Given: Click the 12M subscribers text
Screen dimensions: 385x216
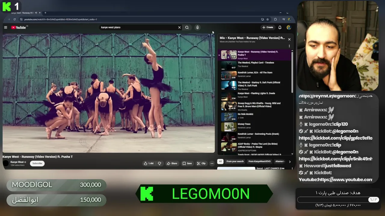Looking at the screenshot, I should click(17, 165).
